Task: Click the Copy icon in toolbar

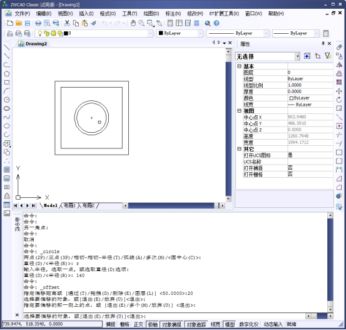Action: (x=76, y=23)
